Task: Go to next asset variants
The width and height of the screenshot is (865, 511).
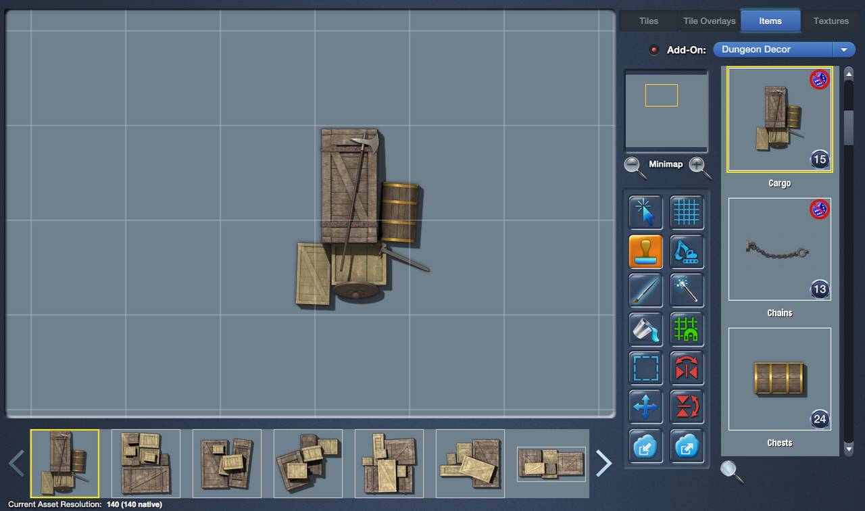Action: click(603, 463)
